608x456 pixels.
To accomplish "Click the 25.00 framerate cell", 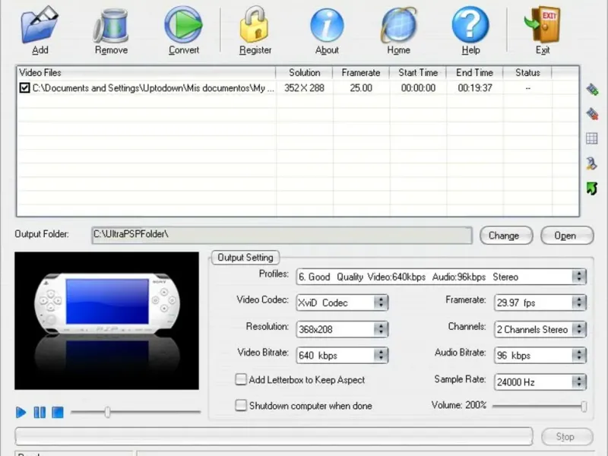I will click(361, 88).
